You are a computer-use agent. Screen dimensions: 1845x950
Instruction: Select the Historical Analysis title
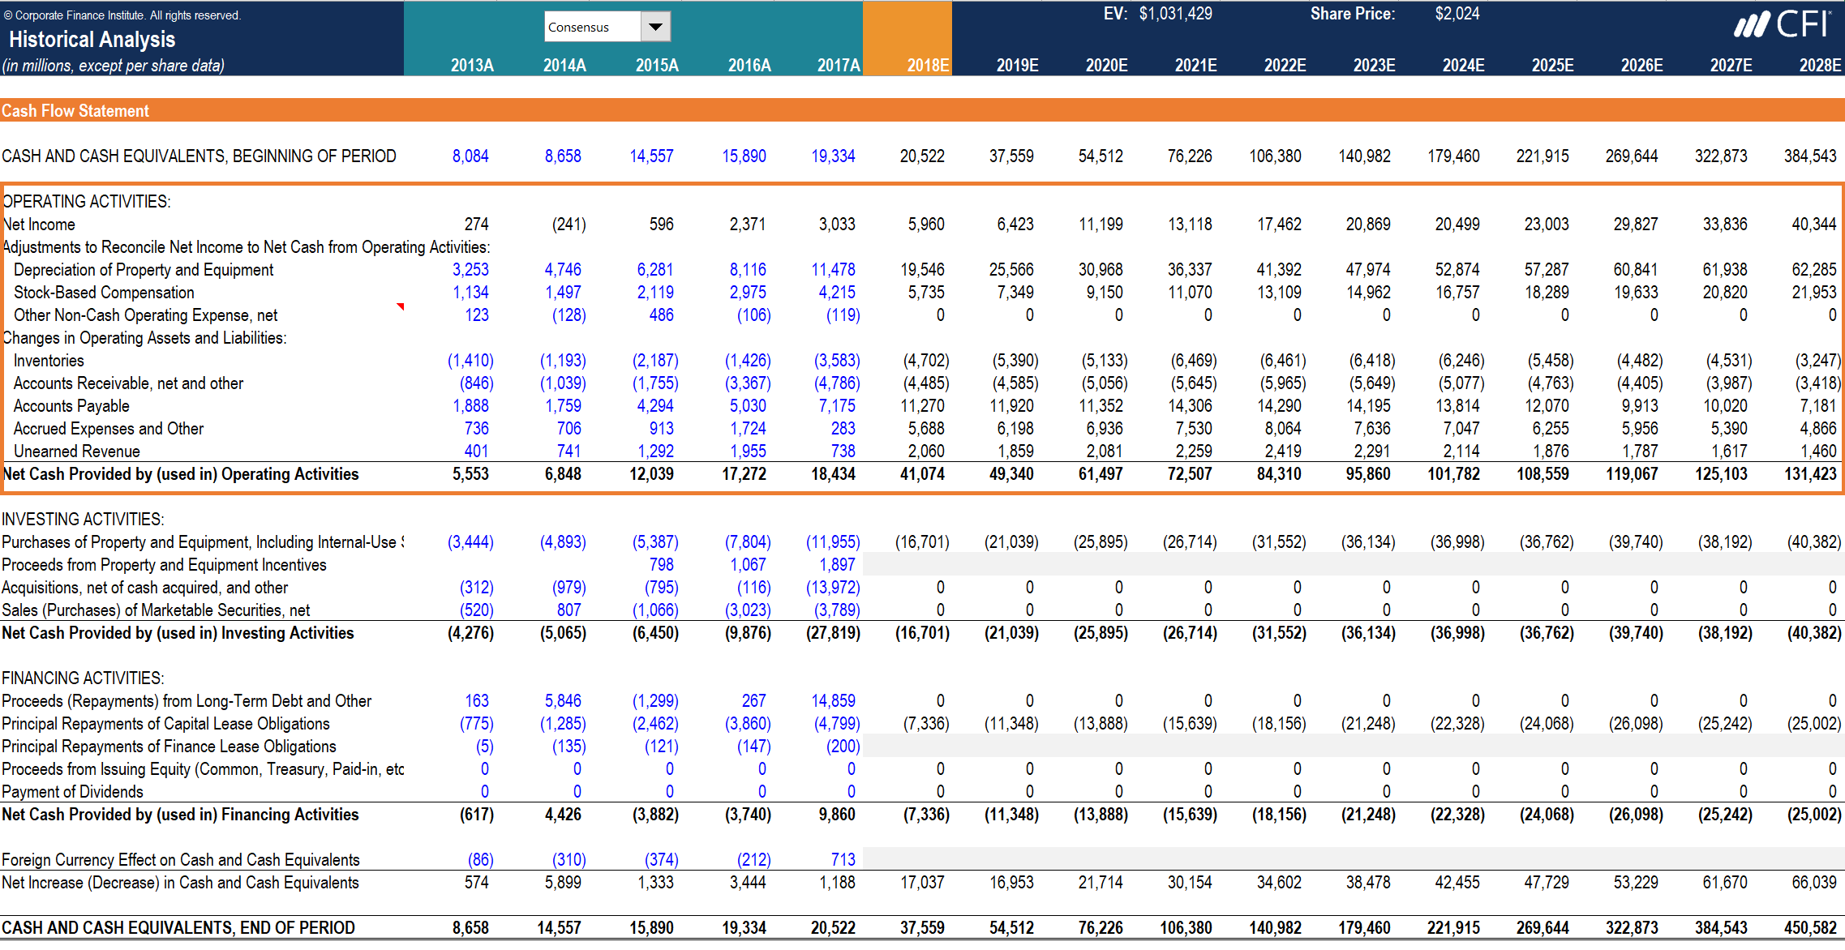tap(92, 39)
